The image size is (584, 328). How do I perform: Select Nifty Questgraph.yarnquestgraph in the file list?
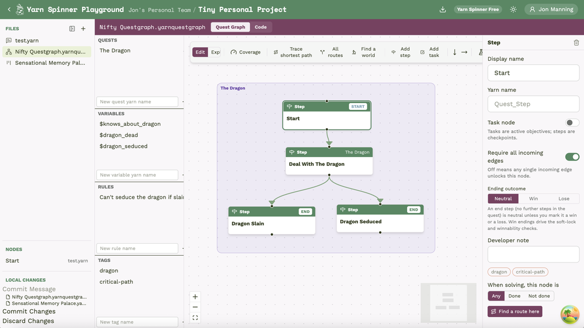tap(47, 52)
